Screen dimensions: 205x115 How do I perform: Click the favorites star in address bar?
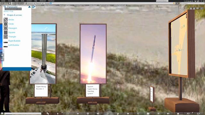pos(174,3)
